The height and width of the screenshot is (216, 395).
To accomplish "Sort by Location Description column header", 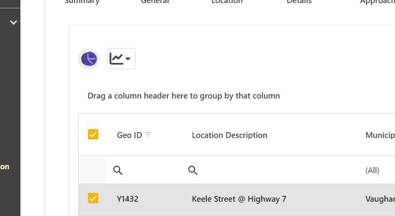I will pyautogui.click(x=230, y=135).
